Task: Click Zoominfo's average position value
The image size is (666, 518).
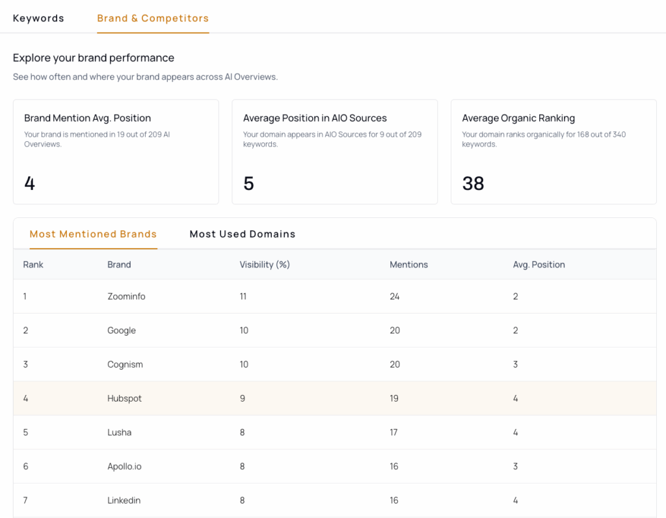Action: (515, 296)
